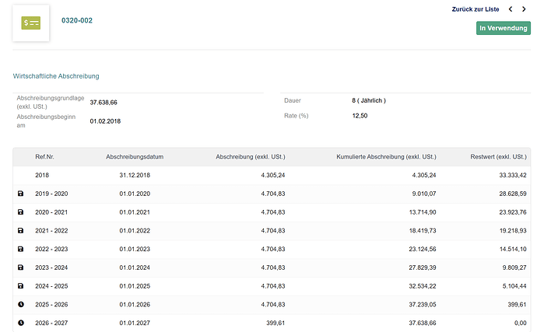Select the rate value 12,50
This screenshot has width=537, height=332.
(360, 116)
